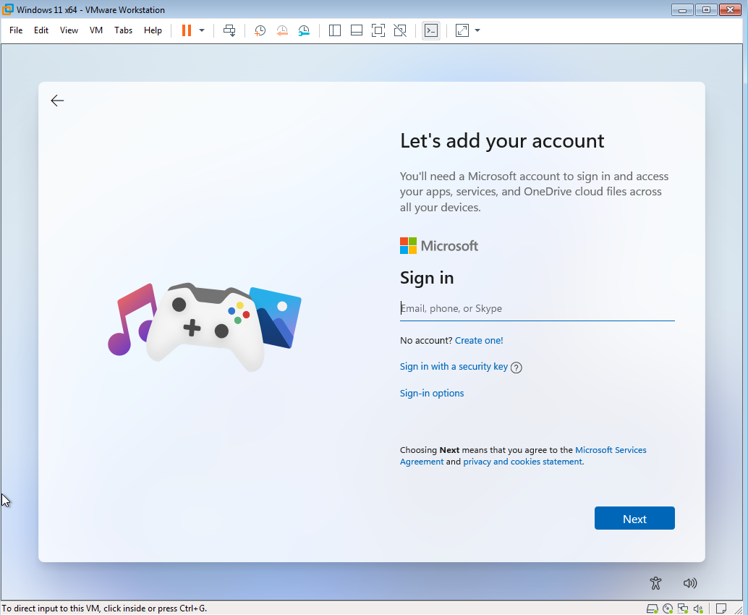This screenshot has width=748, height=615.
Task: Click the blue Next button
Action: pyautogui.click(x=634, y=518)
